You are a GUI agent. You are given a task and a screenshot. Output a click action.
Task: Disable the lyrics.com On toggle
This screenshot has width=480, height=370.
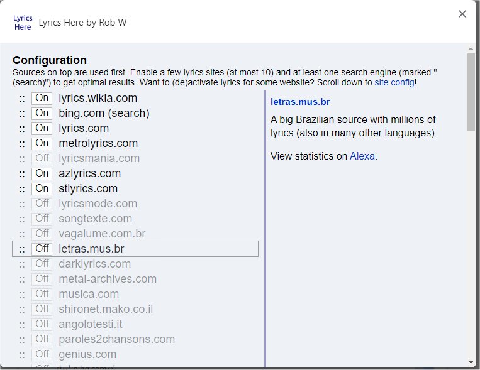click(42, 128)
